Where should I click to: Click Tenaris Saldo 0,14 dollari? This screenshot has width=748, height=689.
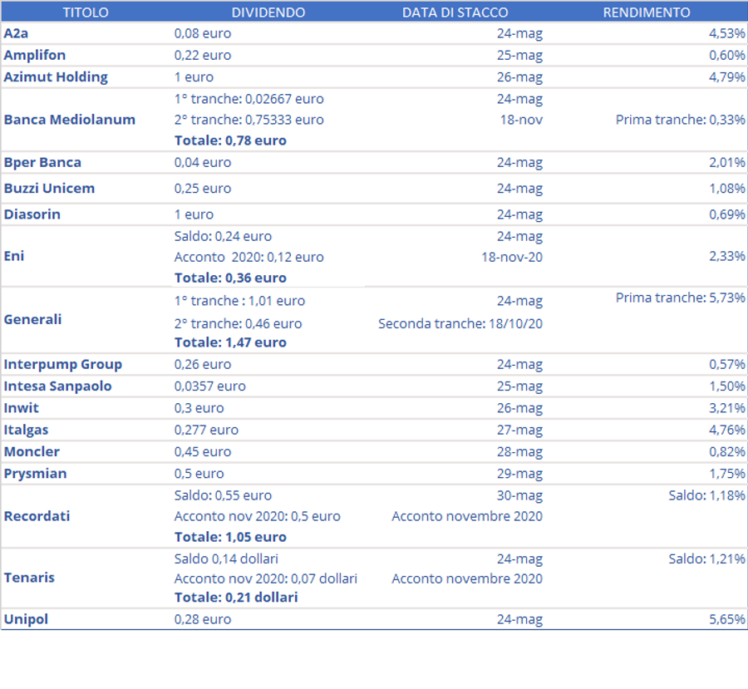226,559
